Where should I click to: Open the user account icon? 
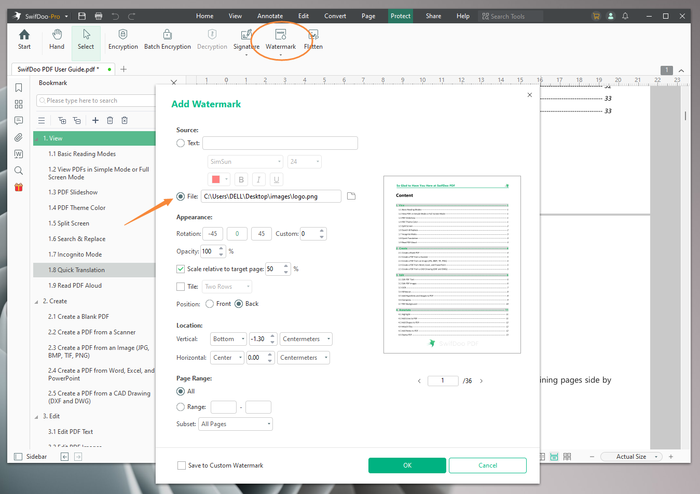coord(611,16)
